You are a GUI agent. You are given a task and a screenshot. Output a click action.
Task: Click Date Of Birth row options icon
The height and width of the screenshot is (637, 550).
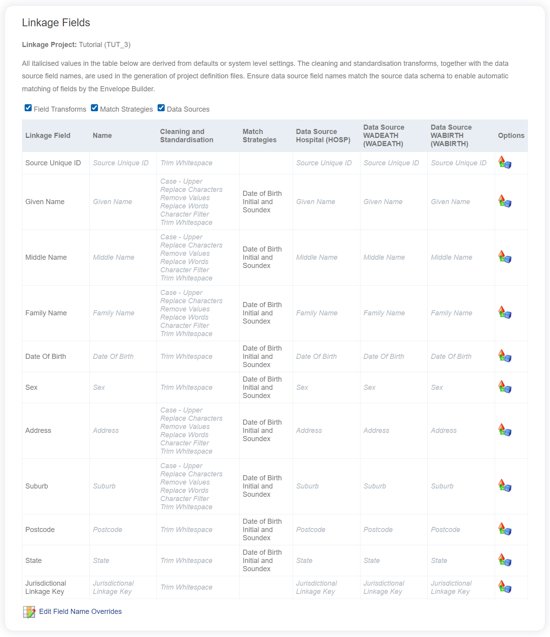click(504, 356)
